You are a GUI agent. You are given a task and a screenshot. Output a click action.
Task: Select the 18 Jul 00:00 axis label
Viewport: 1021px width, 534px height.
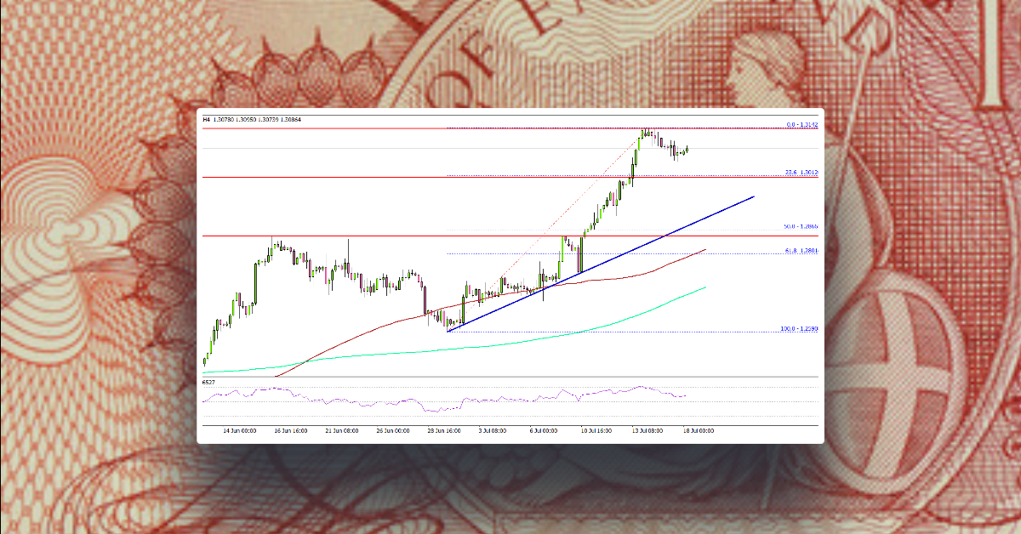point(697,430)
